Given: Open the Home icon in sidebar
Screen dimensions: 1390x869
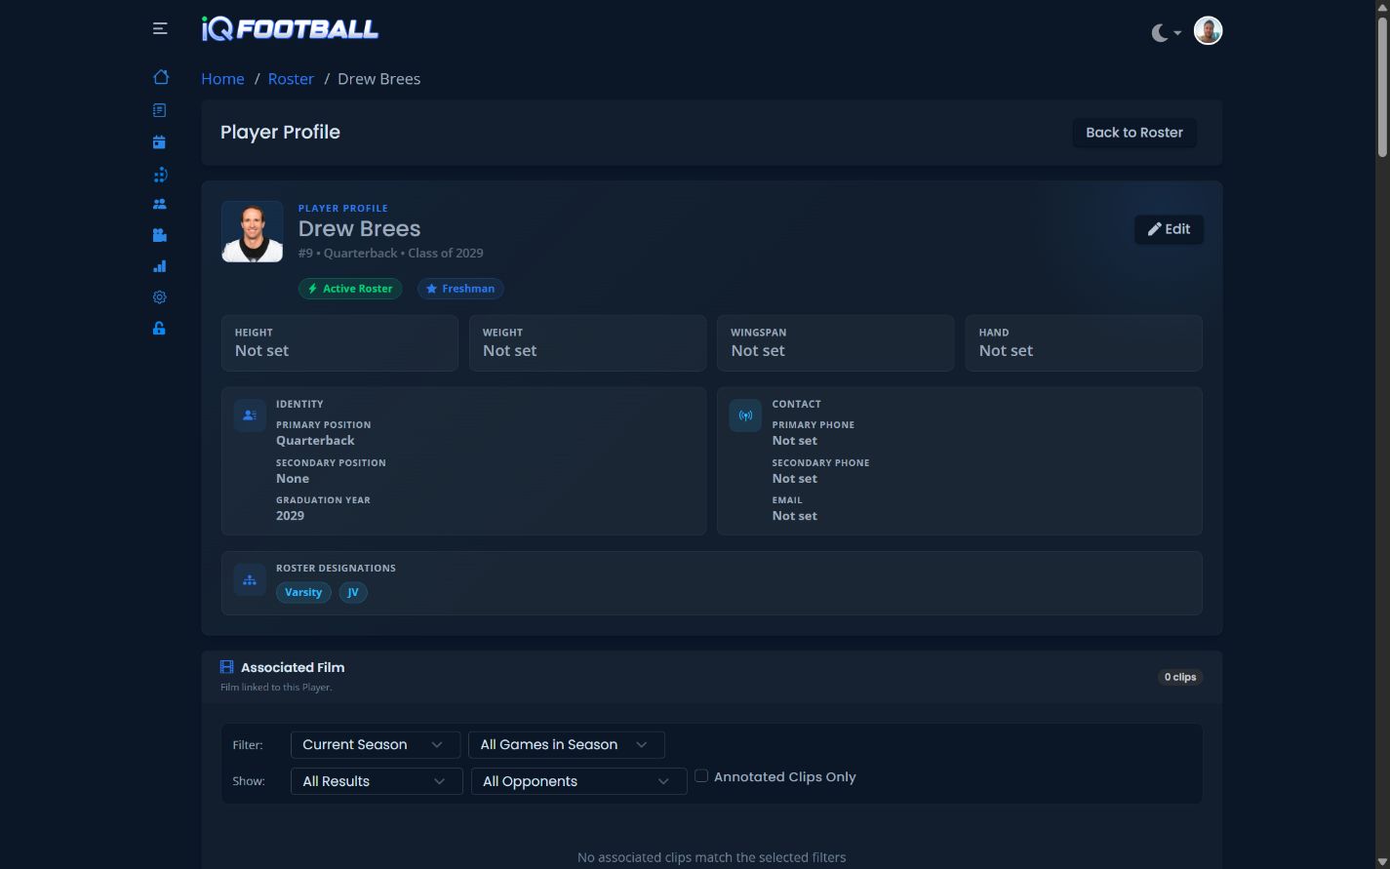Looking at the screenshot, I should pos(161,77).
